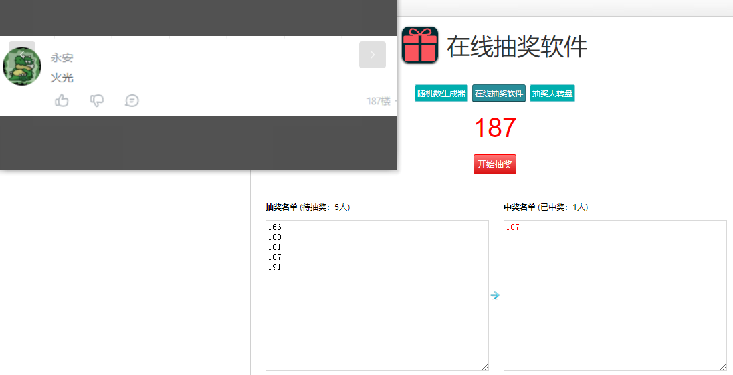Click the resize grip of 中奖名单 box
Viewport: 733px width, 375px height.
pos(723,367)
